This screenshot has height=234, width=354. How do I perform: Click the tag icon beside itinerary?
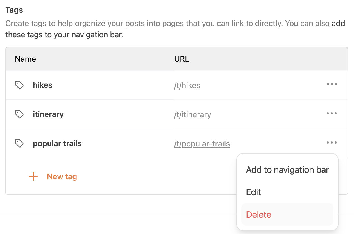(19, 114)
